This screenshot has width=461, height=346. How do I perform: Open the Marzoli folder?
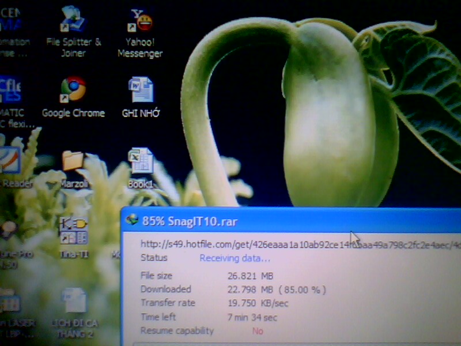(74, 163)
